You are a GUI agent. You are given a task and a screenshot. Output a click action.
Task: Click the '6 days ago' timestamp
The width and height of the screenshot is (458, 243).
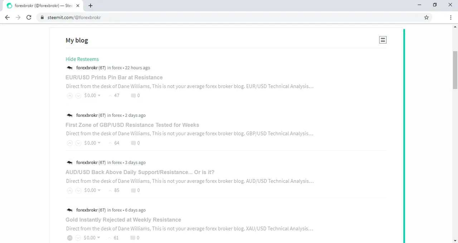[135, 210]
